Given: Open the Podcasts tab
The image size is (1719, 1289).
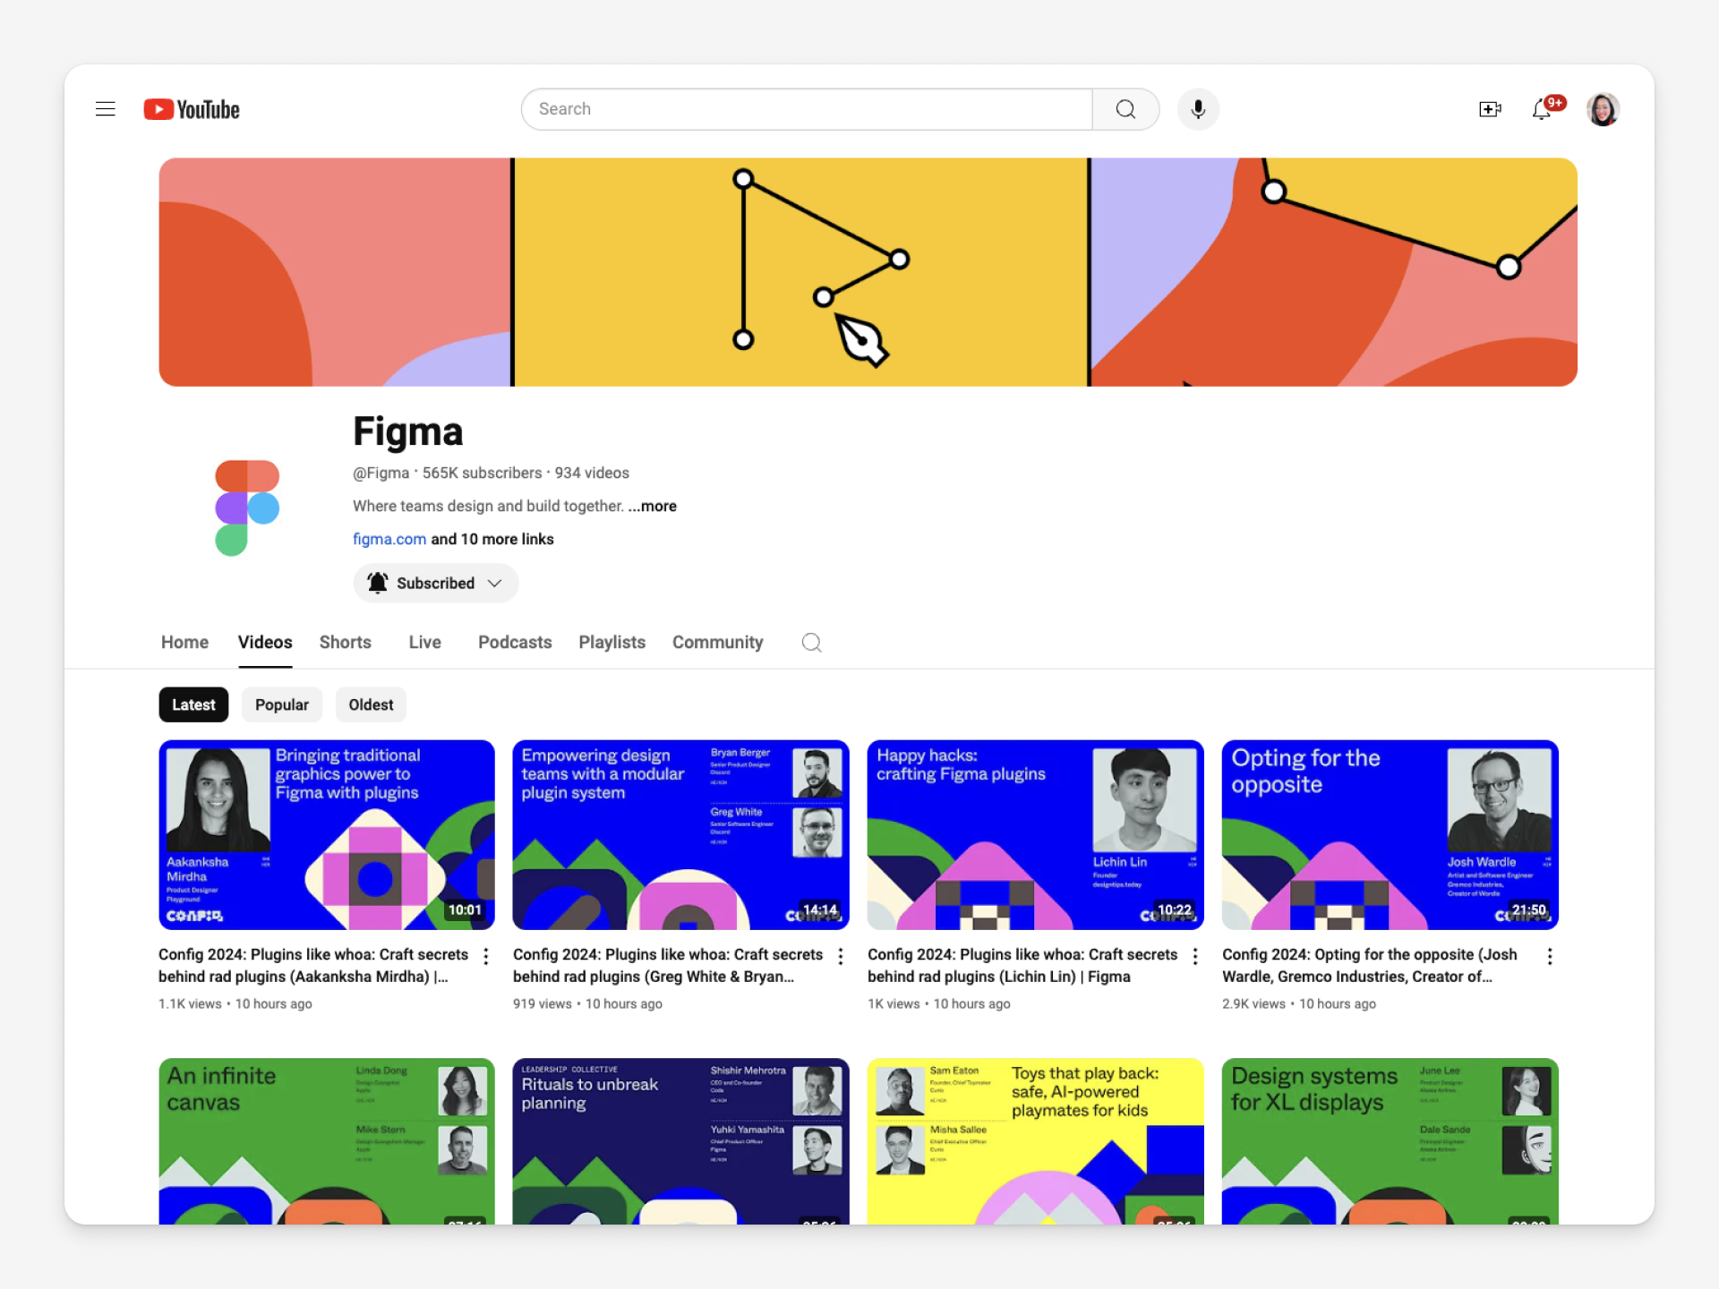Looking at the screenshot, I should click(x=515, y=642).
